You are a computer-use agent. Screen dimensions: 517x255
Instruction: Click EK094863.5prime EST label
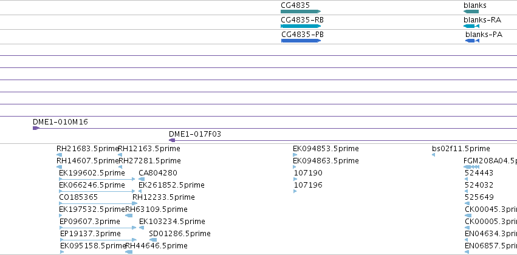pos(326,161)
